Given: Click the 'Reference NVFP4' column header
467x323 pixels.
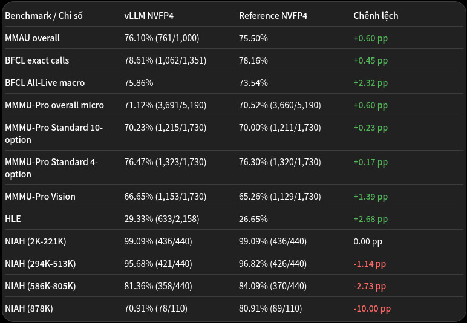Looking at the screenshot, I should coord(273,16).
